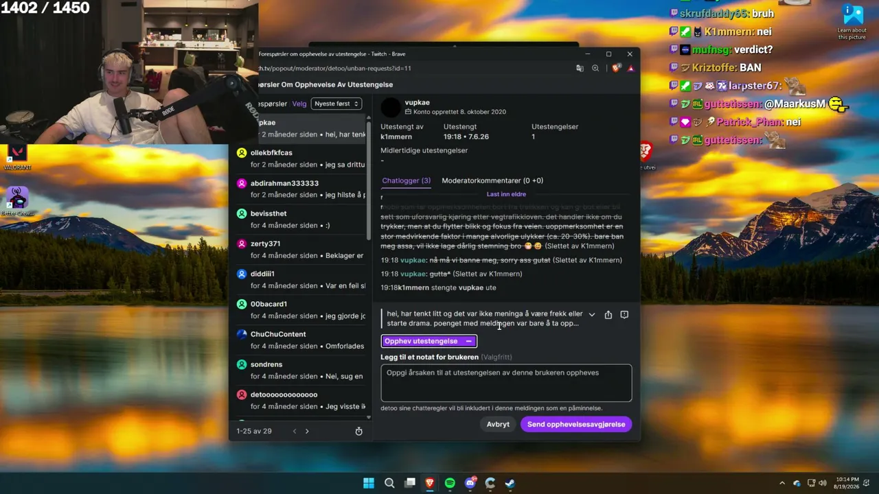The height and width of the screenshot is (494, 879).
Task: Click the '1-25 av 29' page count
Action: click(254, 432)
